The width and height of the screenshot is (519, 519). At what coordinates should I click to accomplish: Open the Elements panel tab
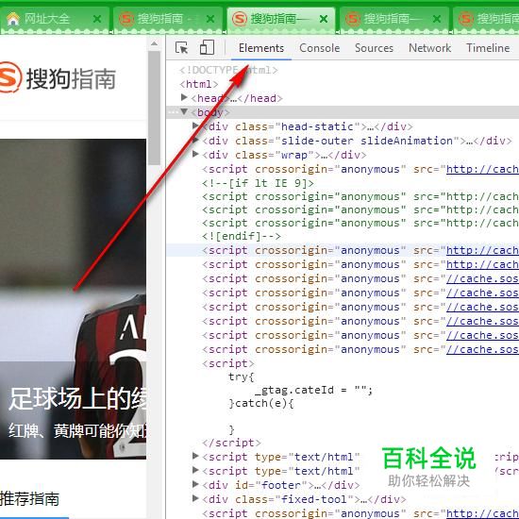click(261, 48)
